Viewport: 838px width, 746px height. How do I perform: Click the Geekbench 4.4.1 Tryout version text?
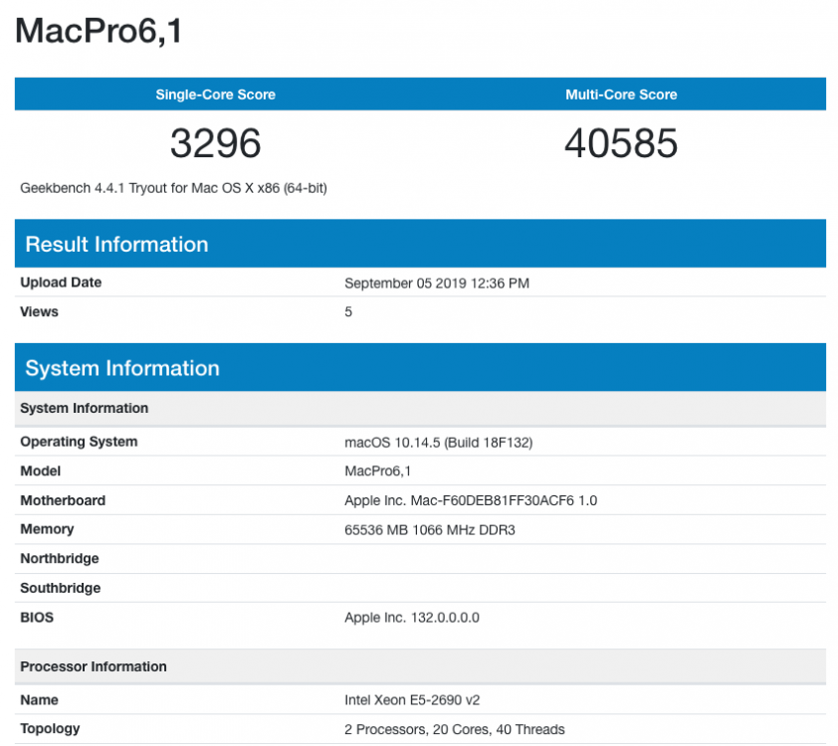tap(174, 189)
